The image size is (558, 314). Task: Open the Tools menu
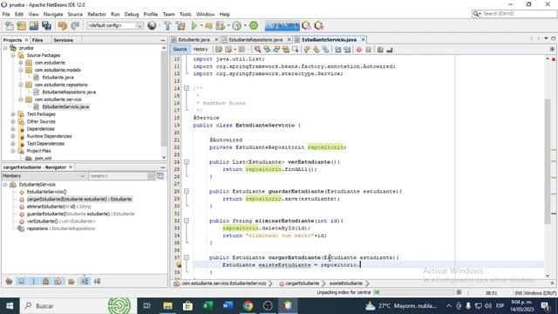(x=185, y=14)
